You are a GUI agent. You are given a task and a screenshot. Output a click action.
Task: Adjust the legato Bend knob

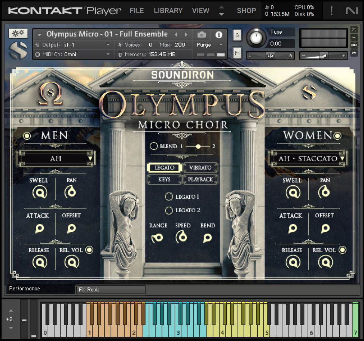tap(207, 238)
